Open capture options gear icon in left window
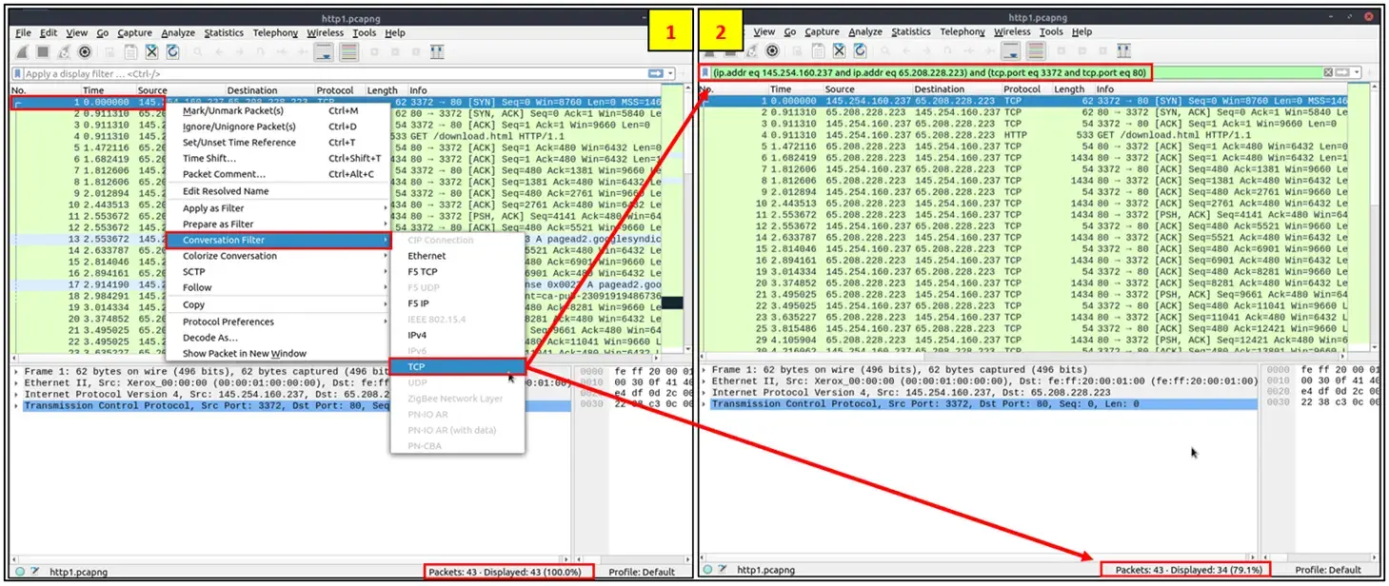Image resolution: width=1389 pixels, height=586 pixels. click(85, 52)
